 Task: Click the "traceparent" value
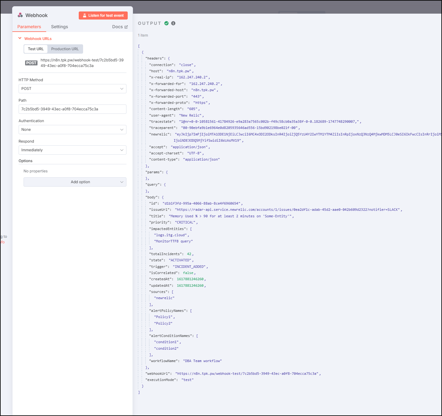tap(239, 128)
